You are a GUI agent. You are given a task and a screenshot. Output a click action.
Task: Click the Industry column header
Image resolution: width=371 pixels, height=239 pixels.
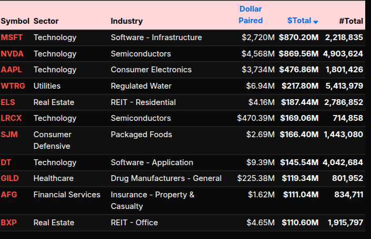(x=126, y=21)
